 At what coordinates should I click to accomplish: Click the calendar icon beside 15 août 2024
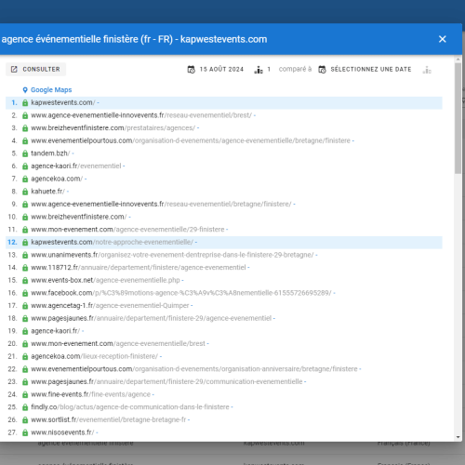[x=192, y=70]
